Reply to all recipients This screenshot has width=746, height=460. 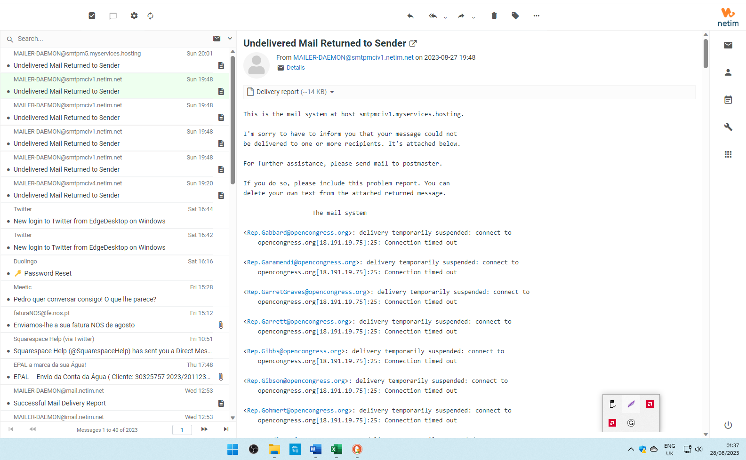coord(433,16)
